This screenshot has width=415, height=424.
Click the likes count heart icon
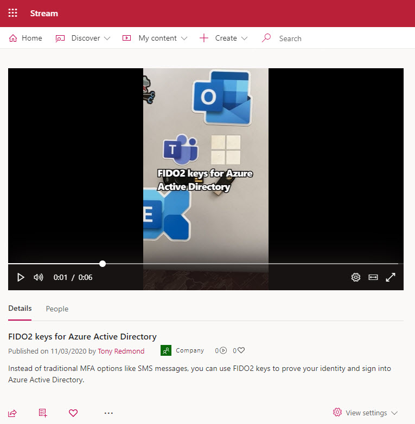(241, 350)
